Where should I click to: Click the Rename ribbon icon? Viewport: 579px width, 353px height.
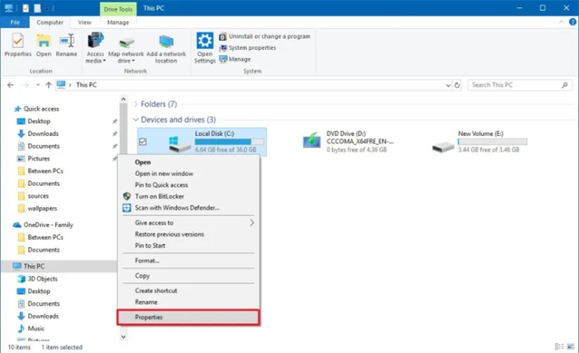(66, 41)
